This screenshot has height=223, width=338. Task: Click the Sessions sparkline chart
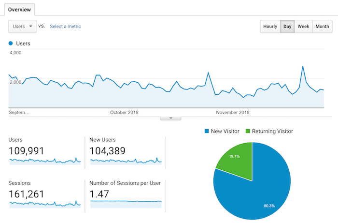(45, 204)
